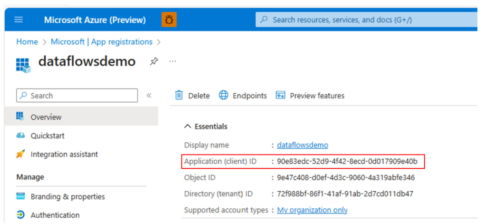Click the dataflowsdemo page title
This screenshot has width=487, height=224.
tap(87, 61)
